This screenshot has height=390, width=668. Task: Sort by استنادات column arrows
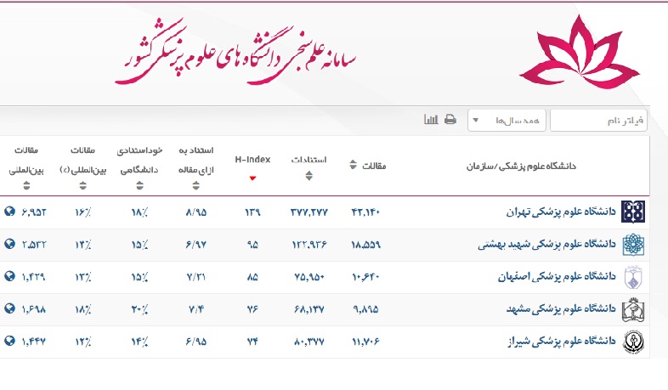click(309, 176)
